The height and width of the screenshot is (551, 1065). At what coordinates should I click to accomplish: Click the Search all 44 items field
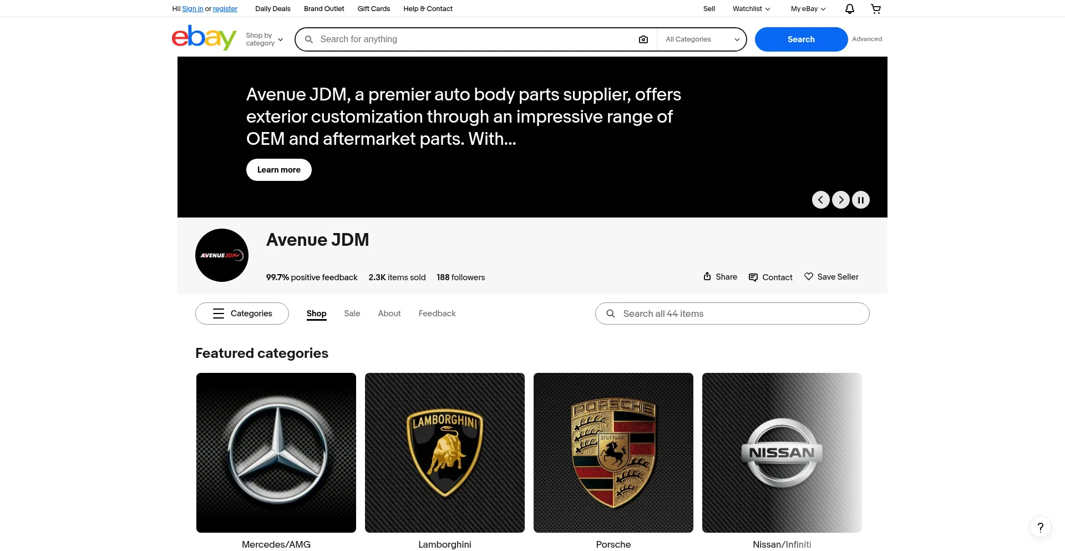[x=732, y=314]
